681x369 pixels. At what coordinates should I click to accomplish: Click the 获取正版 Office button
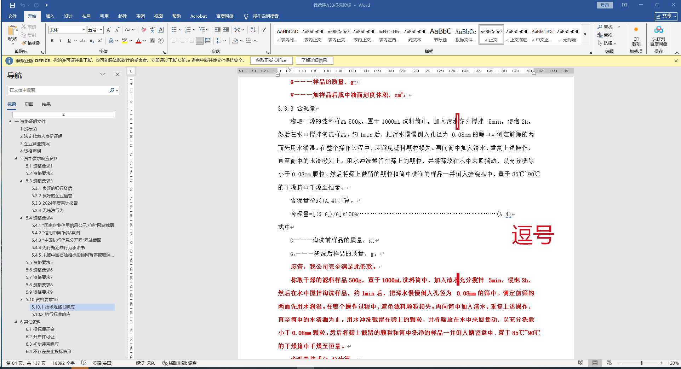(x=271, y=60)
